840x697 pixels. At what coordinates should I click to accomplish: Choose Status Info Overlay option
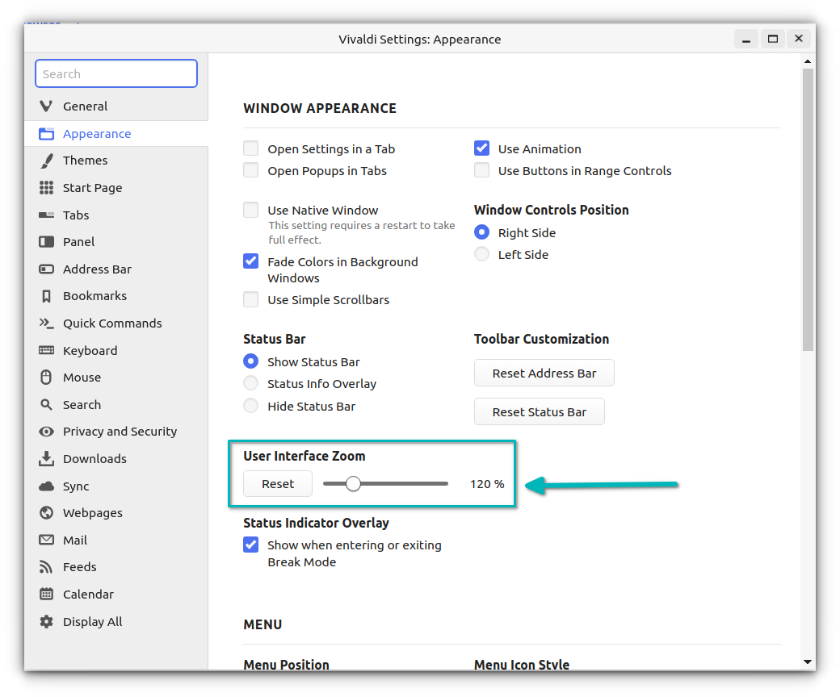(x=250, y=383)
